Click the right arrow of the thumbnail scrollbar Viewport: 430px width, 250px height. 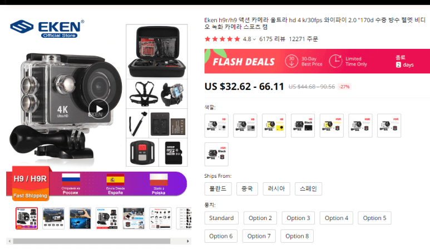coord(188,241)
